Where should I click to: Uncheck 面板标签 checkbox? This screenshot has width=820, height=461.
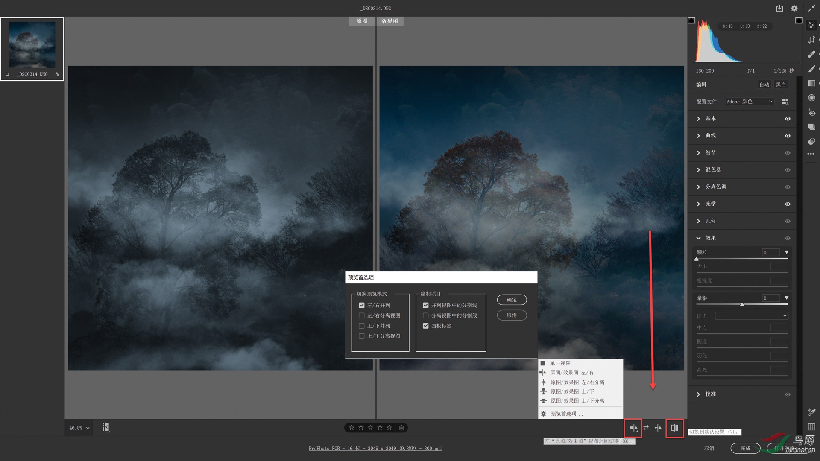tap(426, 326)
